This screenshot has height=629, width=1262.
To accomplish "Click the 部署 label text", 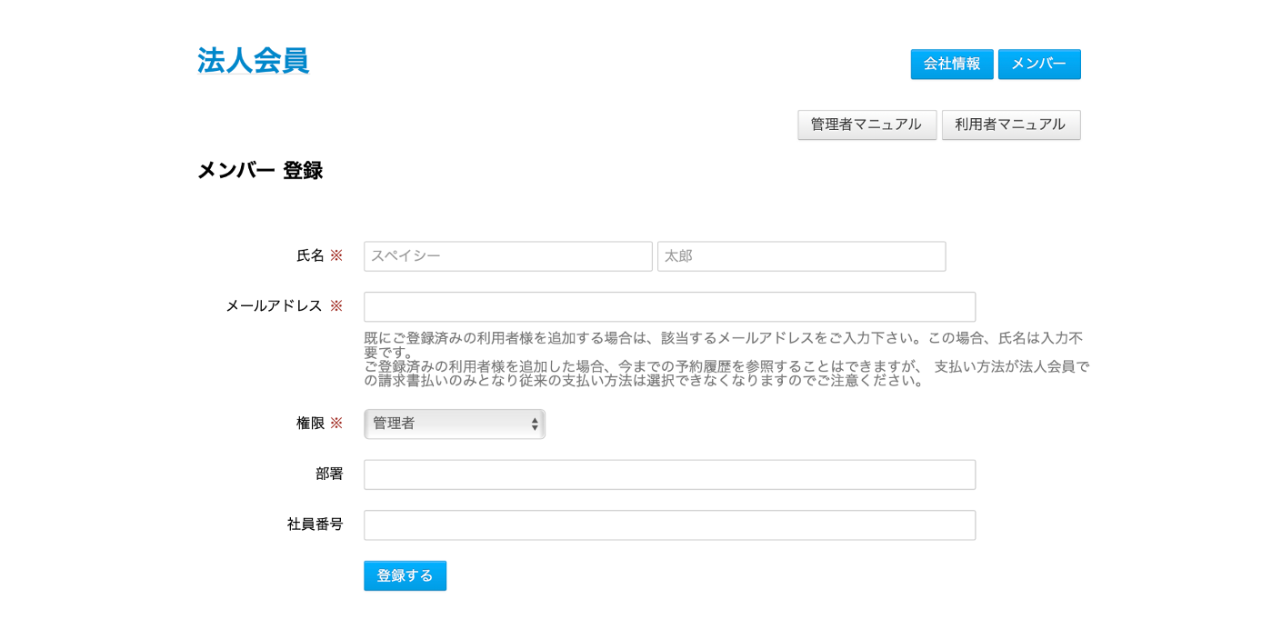I will [x=329, y=474].
